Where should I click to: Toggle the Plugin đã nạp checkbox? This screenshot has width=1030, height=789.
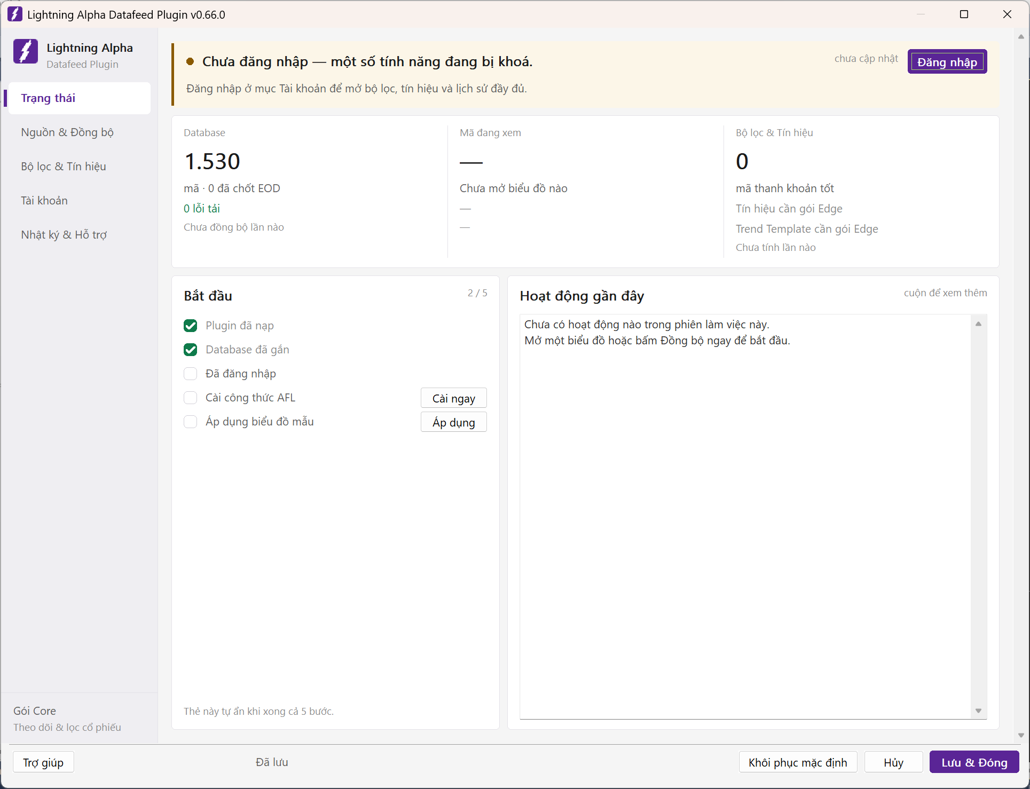(191, 326)
